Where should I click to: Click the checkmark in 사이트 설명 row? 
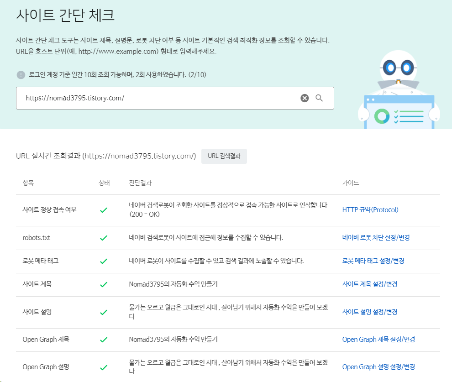pyautogui.click(x=104, y=312)
